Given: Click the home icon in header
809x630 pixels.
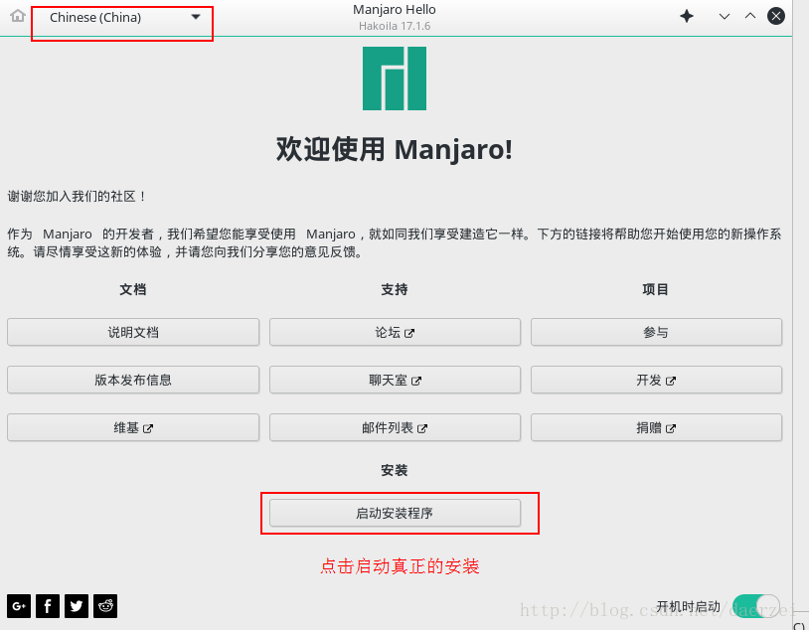Looking at the screenshot, I should (18, 16).
